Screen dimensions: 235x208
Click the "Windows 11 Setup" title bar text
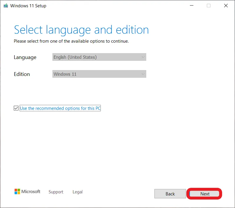point(28,6)
